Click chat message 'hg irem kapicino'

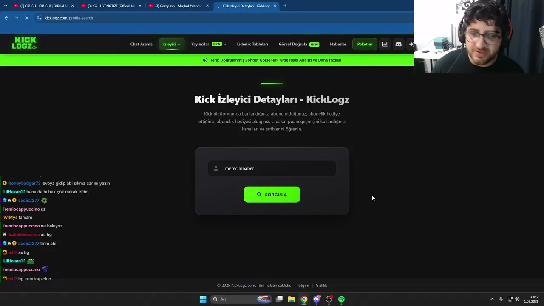pos(34,279)
